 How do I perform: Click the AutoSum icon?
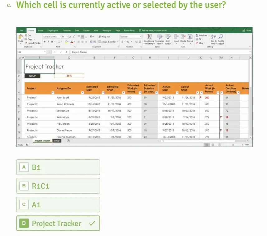click(x=197, y=35)
